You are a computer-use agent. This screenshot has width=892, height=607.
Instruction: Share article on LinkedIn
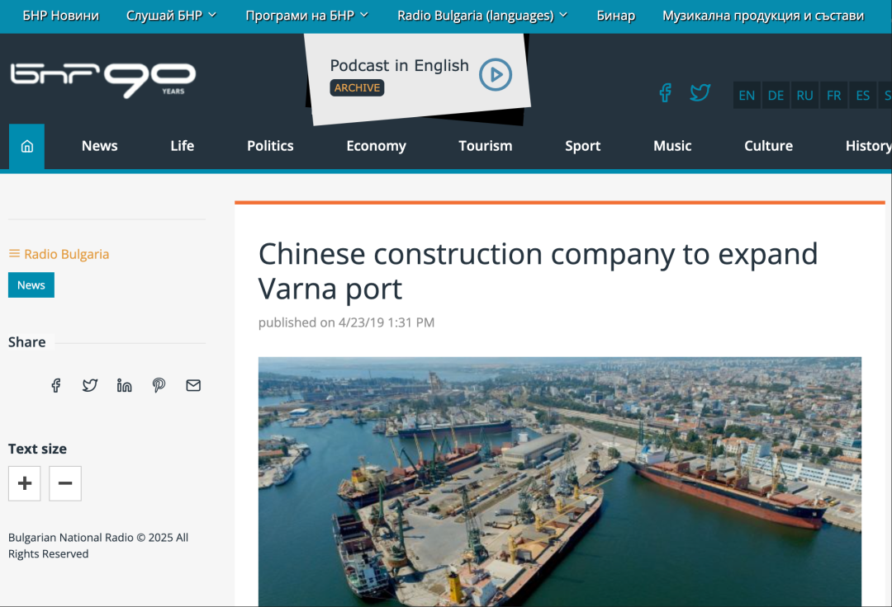pyautogui.click(x=124, y=385)
